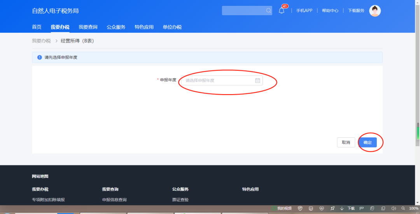The width and height of the screenshot is (420, 214).
Task: Open the user avatar profile menu
Action: 375,11
